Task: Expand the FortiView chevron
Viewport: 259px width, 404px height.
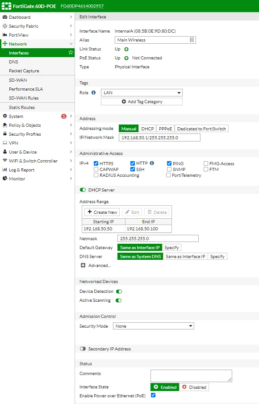Action: pos(71,35)
